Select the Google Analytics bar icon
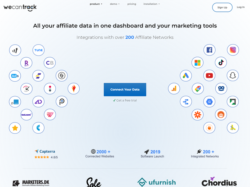This screenshot has width=250, height=187. point(174,89)
